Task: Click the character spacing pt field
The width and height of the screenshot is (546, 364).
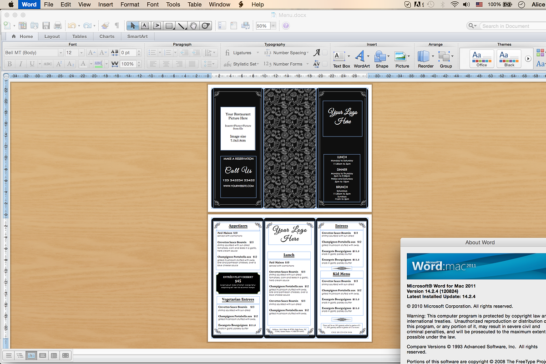Action: point(128,53)
